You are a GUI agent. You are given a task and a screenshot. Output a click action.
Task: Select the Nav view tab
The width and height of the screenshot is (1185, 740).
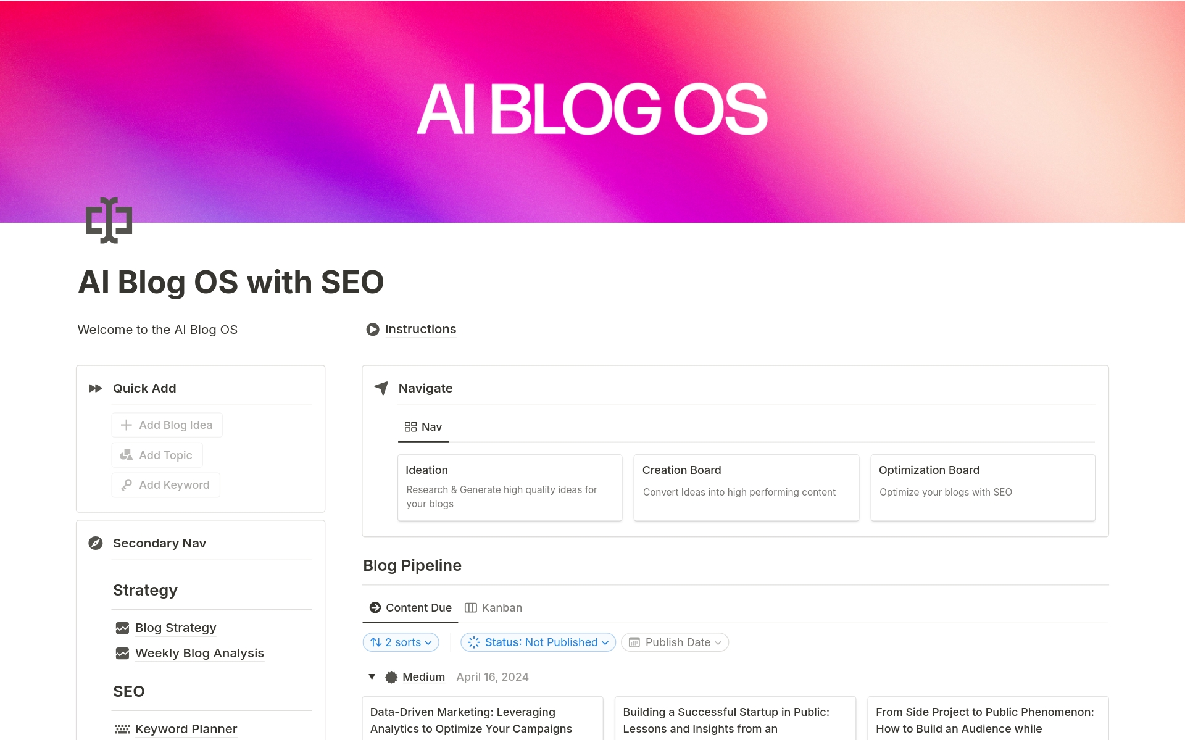(423, 427)
